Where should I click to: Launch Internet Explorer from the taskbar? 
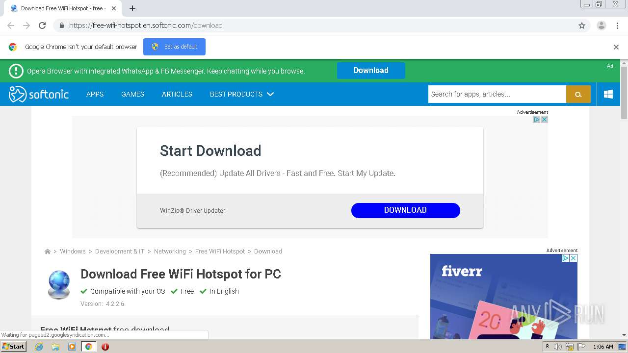click(x=39, y=347)
